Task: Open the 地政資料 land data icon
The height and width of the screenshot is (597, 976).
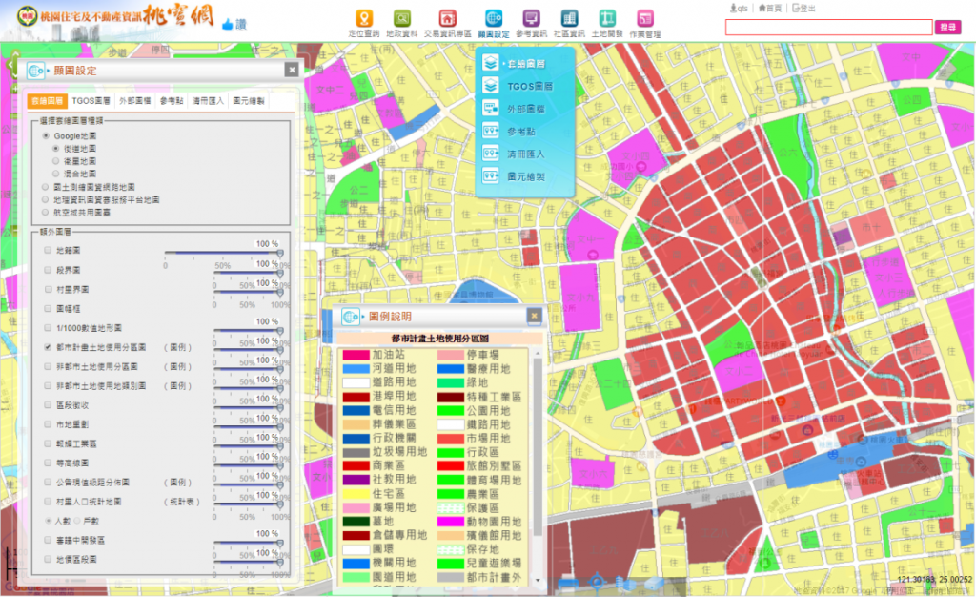Action: [402, 19]
